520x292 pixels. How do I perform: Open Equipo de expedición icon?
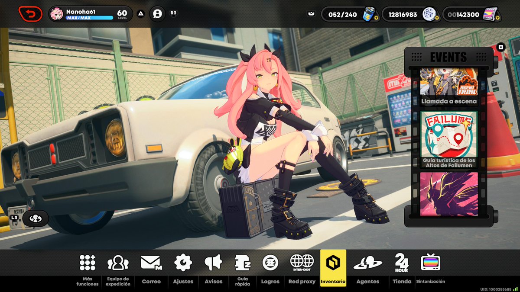(x=118, y=263)
